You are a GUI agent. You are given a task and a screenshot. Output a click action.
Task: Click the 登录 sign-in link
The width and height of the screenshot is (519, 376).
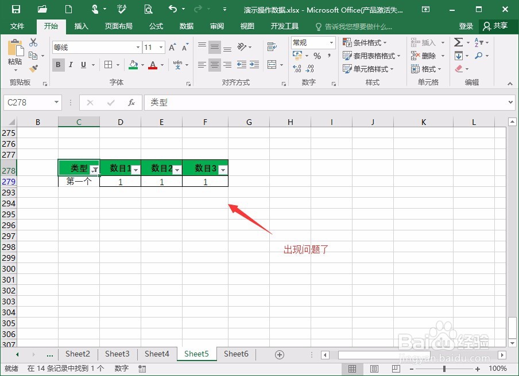(x=466, y=26)
